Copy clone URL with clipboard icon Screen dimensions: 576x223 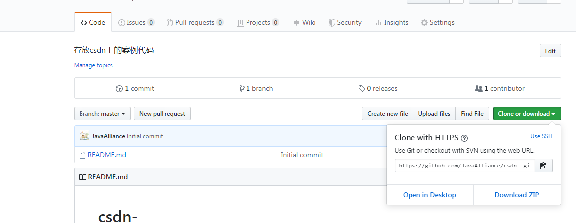(x=544, y=166)
